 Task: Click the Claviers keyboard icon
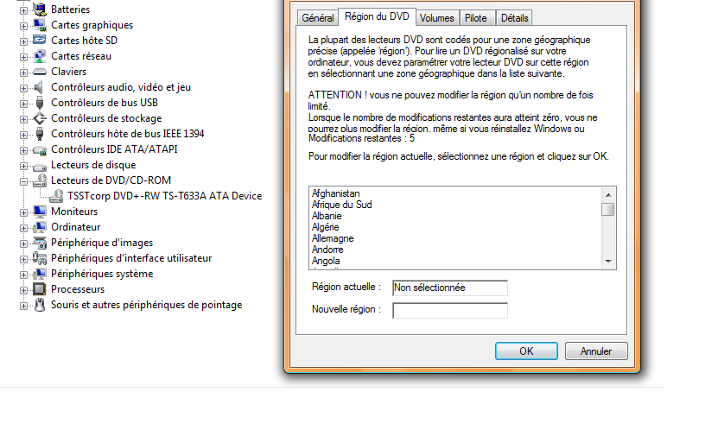tap(39, 72)
